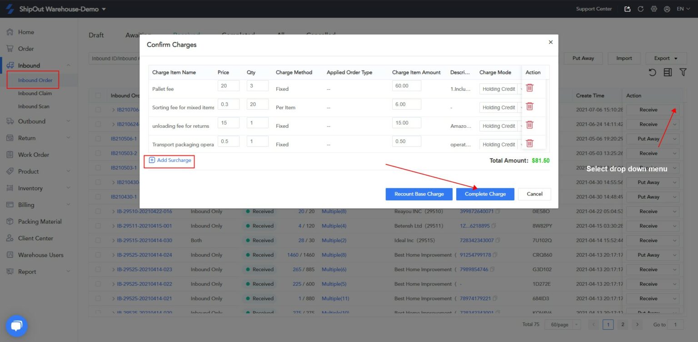Click the refresh table icon
This screenshot has width=698, height=342.
[x=652, y=72]
